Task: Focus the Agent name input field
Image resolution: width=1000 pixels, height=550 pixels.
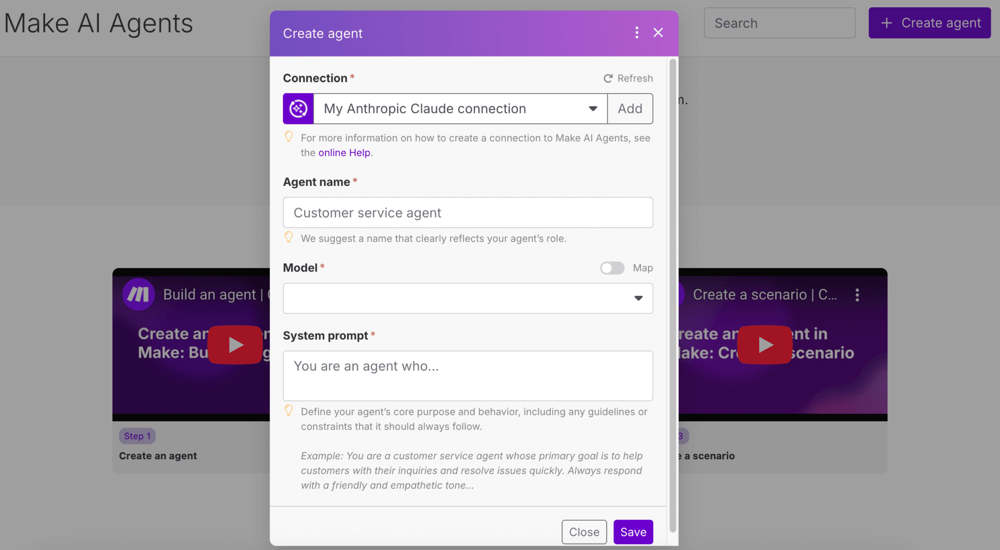Action: click(x=468, y=213)
